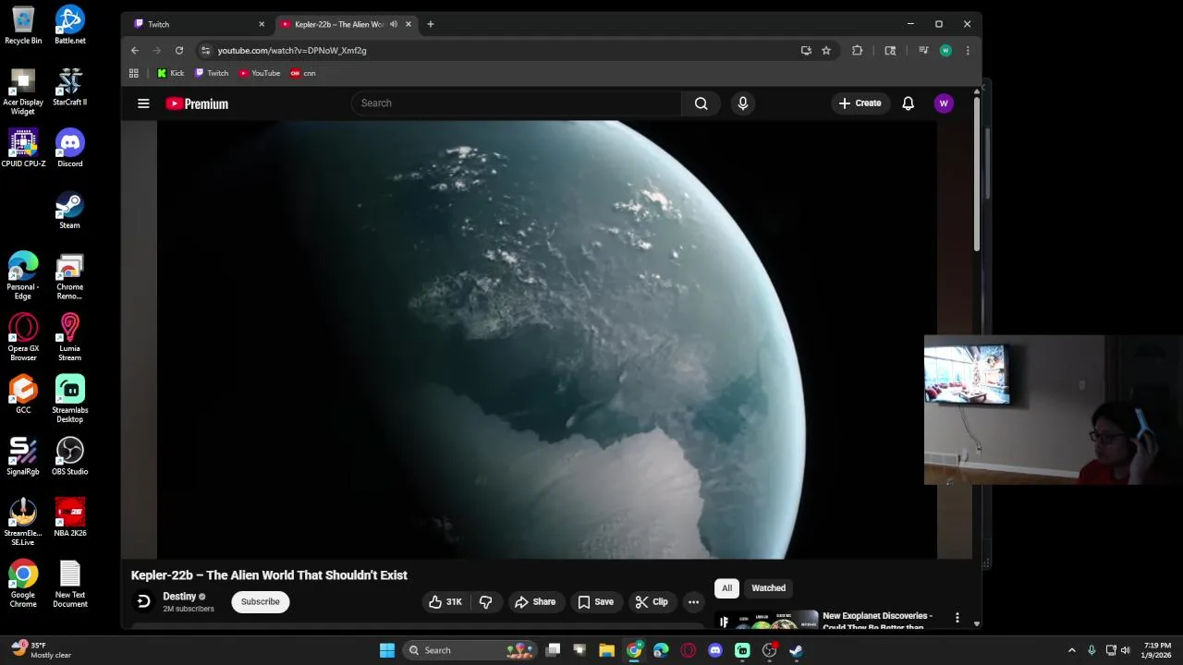The height and width of the screenshot is (665, 1183).
Task: Bookmark this page with the star
Action: 826,51
